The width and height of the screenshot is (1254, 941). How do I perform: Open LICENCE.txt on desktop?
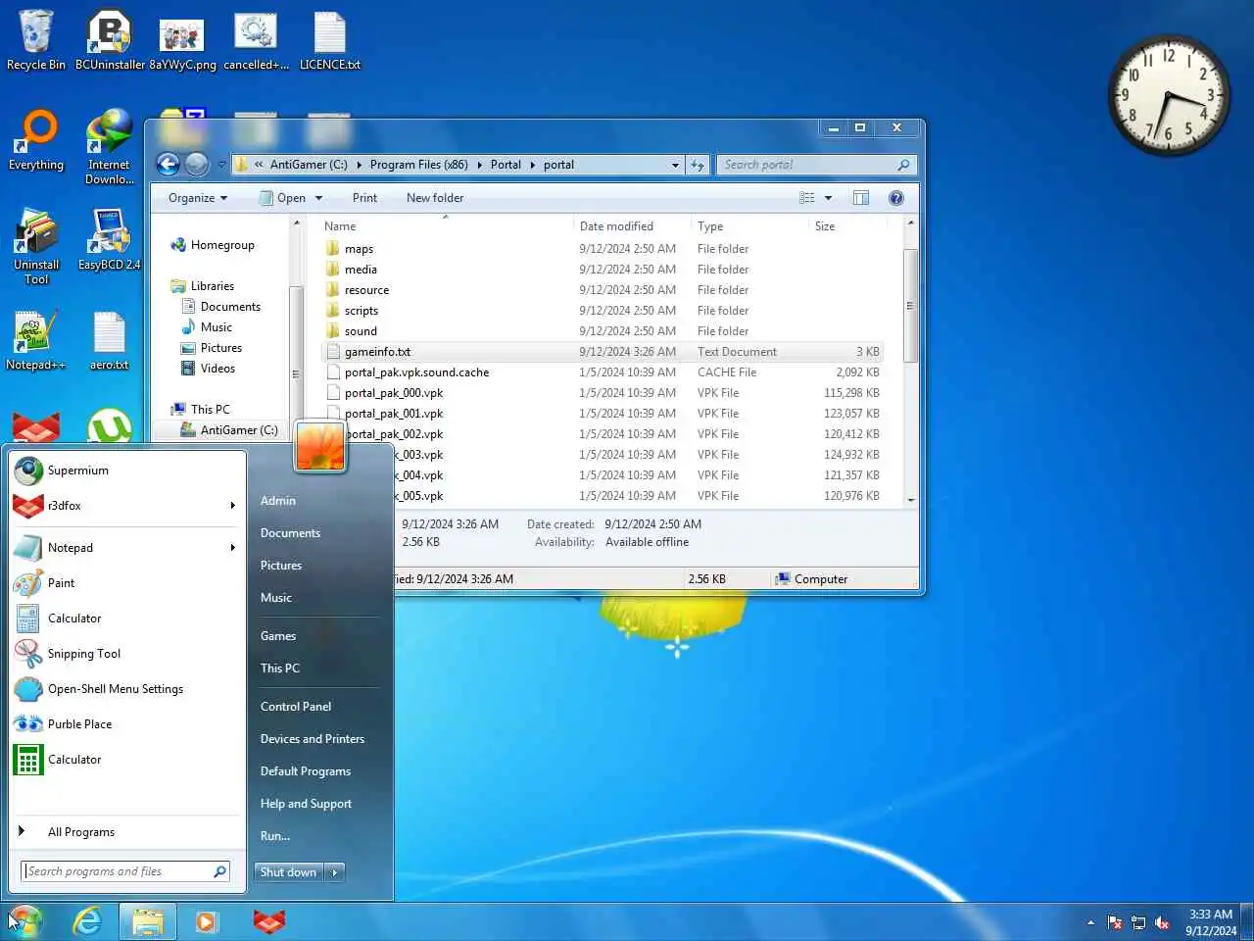[x=330, y=40]
